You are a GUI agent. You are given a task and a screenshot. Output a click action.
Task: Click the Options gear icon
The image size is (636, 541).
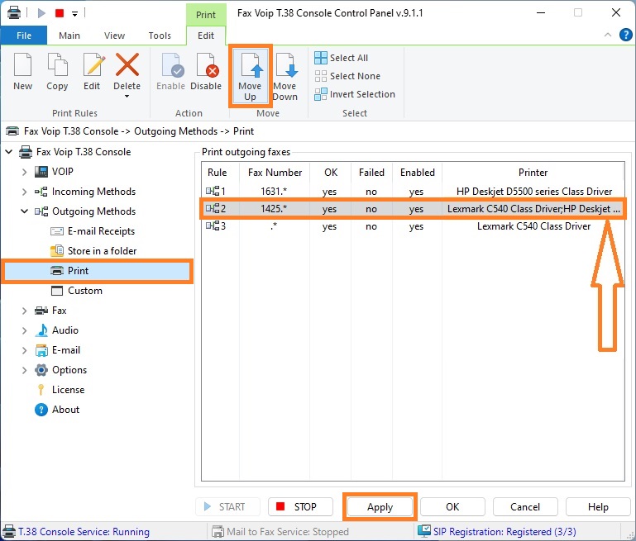click(x=41, y=370)
